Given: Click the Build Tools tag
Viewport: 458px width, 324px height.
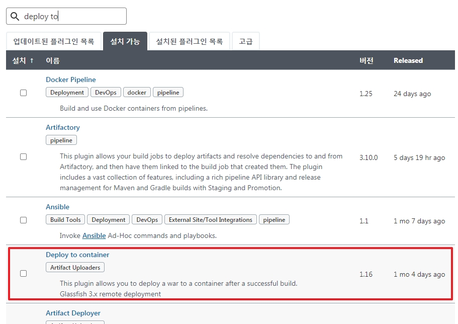Looking at the screenshot, I should (x=65, y=220).
